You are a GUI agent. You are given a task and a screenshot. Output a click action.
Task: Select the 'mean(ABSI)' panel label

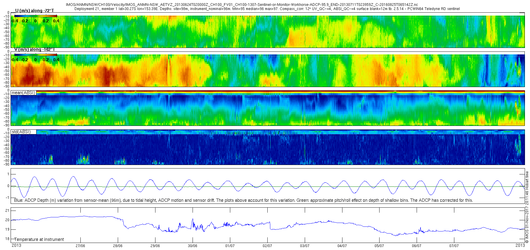24,93
